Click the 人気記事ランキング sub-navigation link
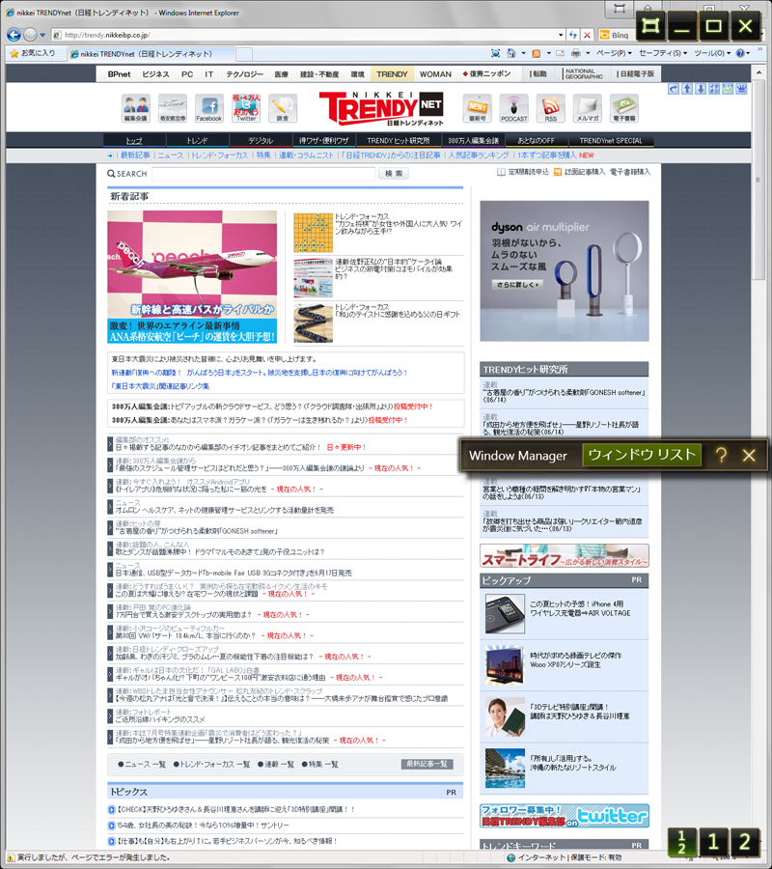This screenshot has width=772, height=869. click(479, 155)
